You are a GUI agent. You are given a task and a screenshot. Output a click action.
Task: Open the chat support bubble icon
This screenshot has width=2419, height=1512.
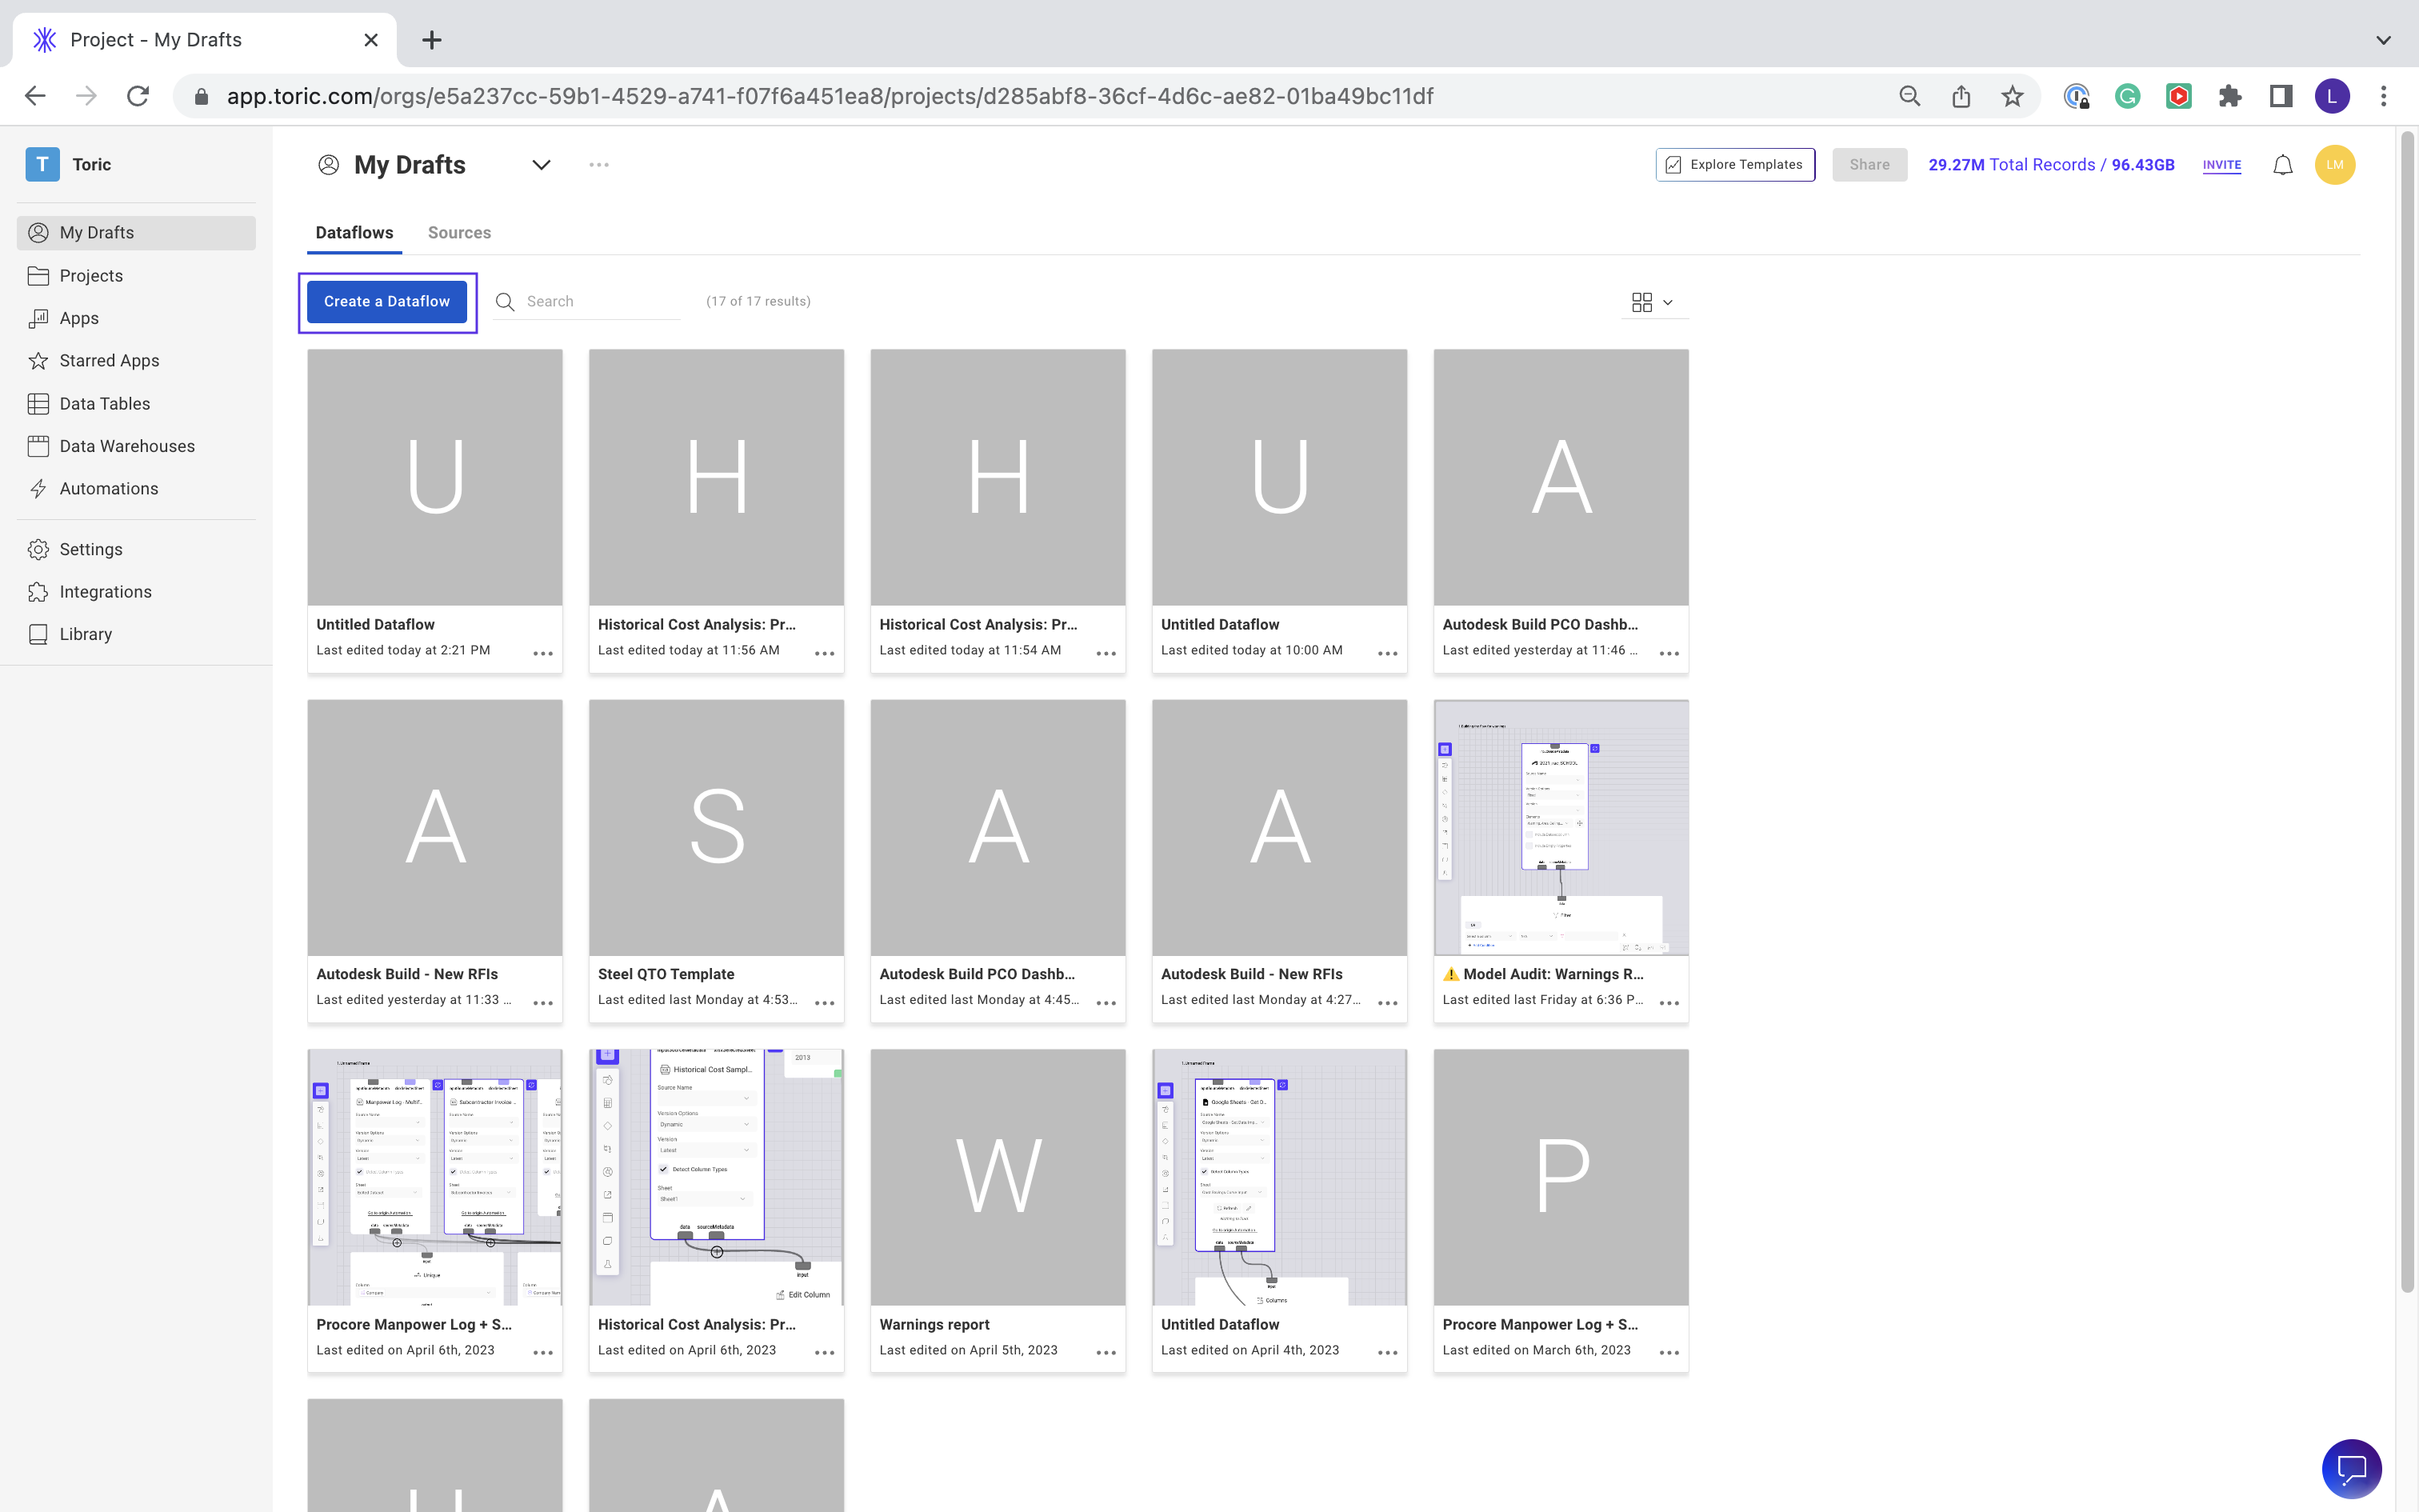(2351, 1469)
